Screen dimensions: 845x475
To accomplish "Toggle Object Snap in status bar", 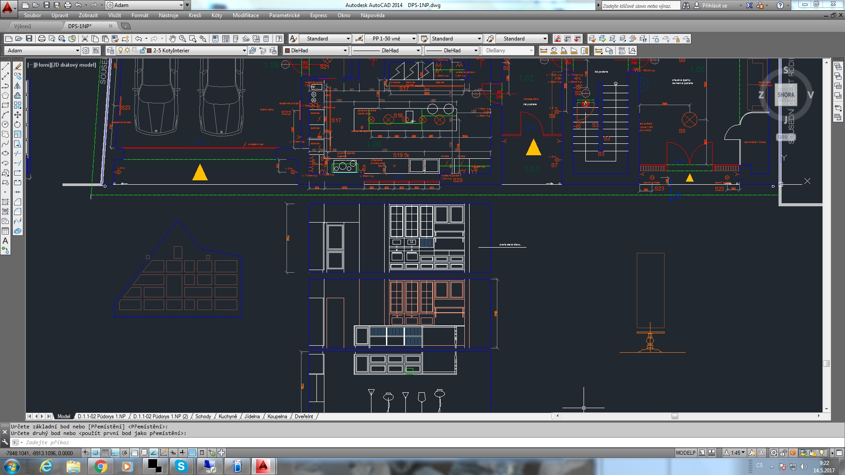I will pos(134,453).
